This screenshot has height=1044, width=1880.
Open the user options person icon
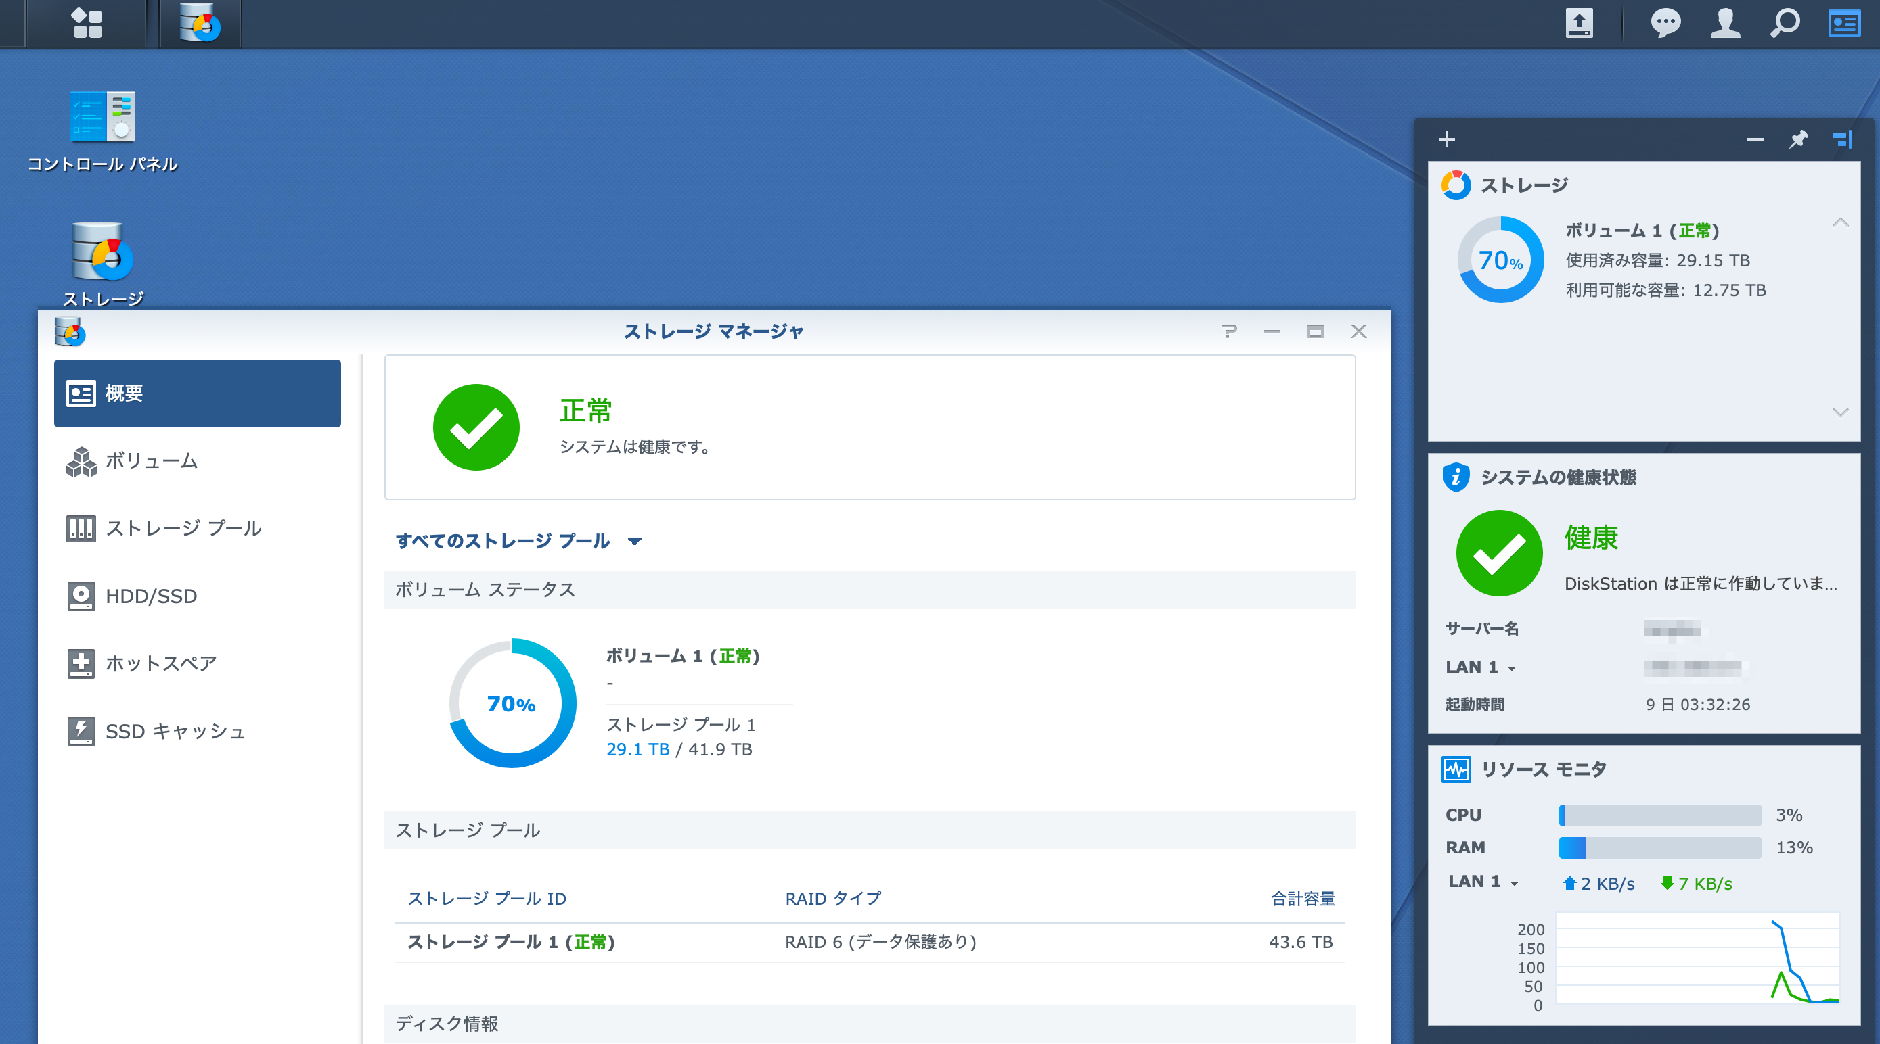(x=1724, y=24)
